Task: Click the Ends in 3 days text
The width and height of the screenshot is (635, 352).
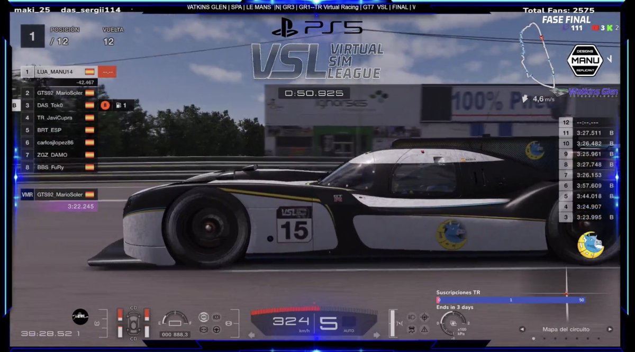Action: 455,308
